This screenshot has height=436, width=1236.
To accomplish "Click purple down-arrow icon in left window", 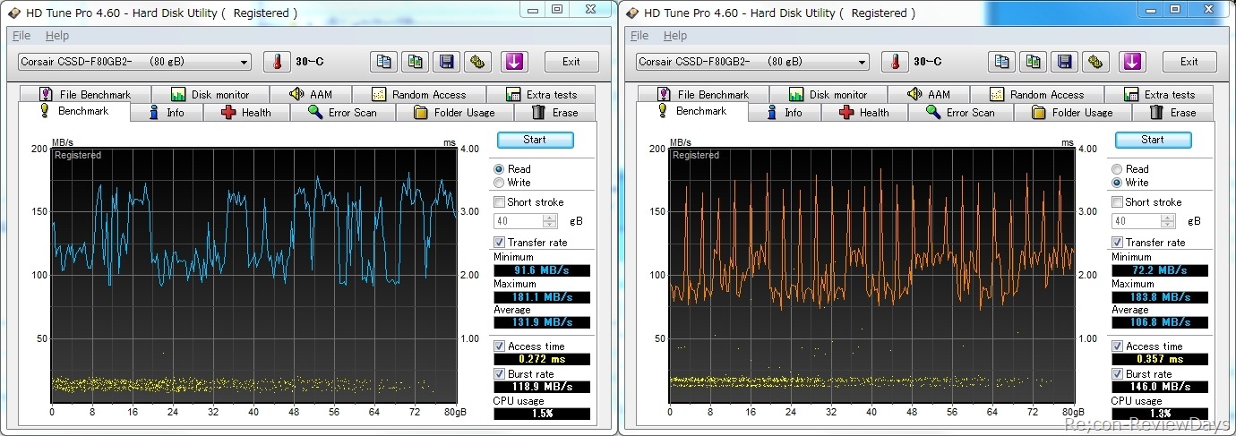I will tap(514, 62).
